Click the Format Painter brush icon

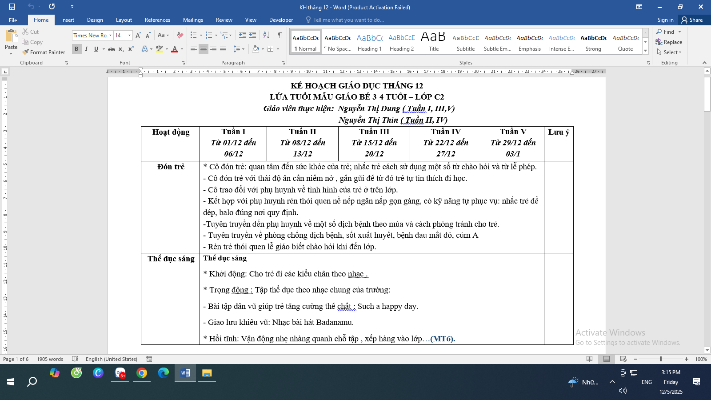[x=26, y=52]
